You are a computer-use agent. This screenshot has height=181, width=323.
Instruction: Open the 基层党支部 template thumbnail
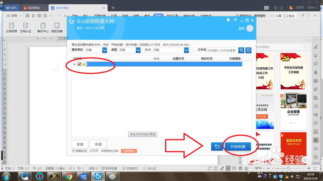pyautogui.click(x=293, y=148)
